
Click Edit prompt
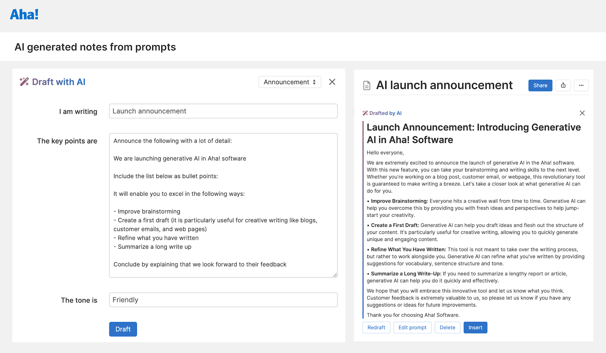pos(412,327)
